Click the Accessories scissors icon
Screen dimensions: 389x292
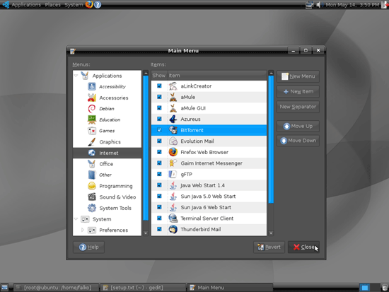click(x=92, y=98)
